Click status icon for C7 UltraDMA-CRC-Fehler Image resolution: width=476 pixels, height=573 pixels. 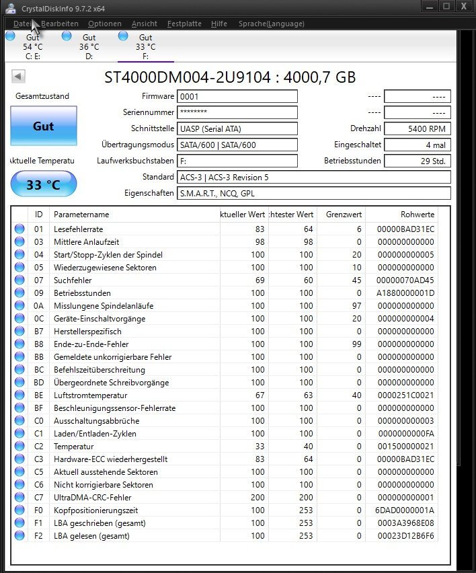pos(19,498)
